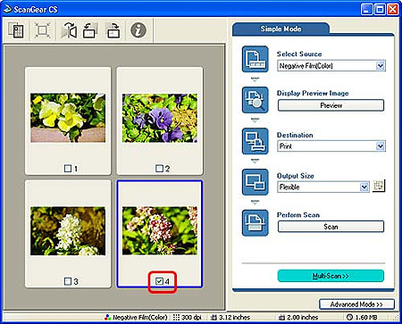The height and width of the screenshot is (324, 402).
Task: Click the mirror image flip icon
Action: pos(69,30)
